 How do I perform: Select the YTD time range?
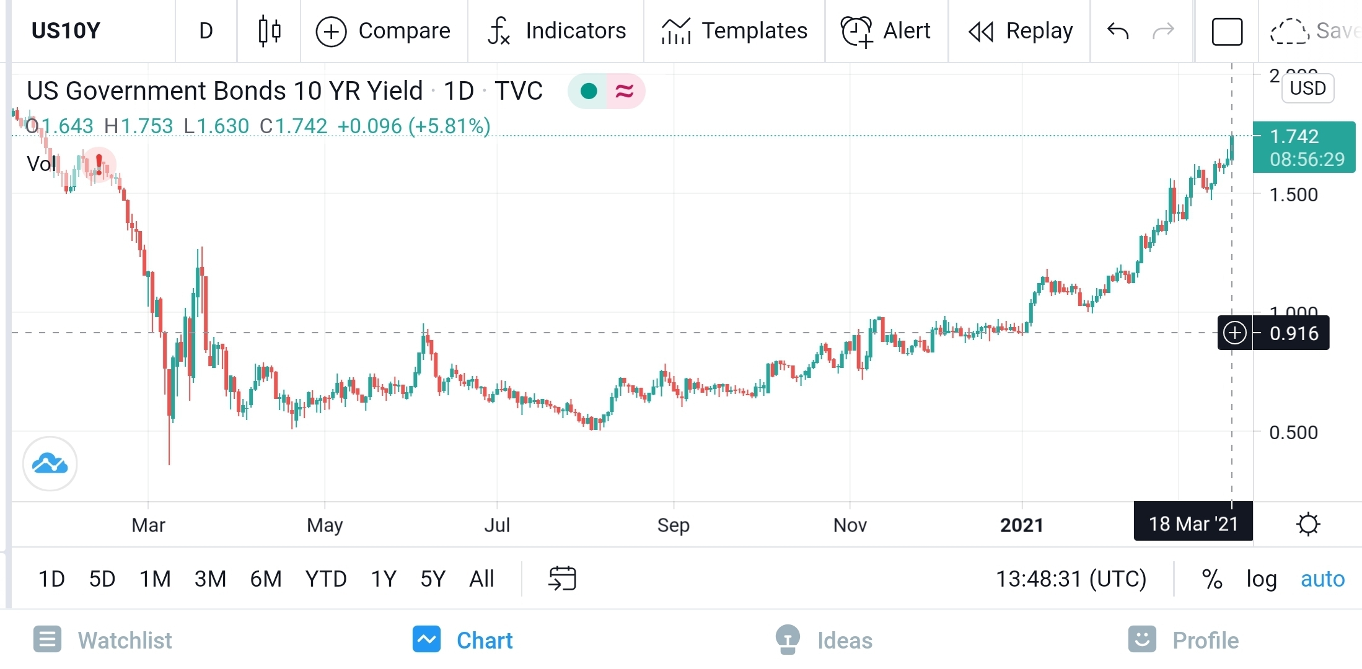[x=326, y=579]
